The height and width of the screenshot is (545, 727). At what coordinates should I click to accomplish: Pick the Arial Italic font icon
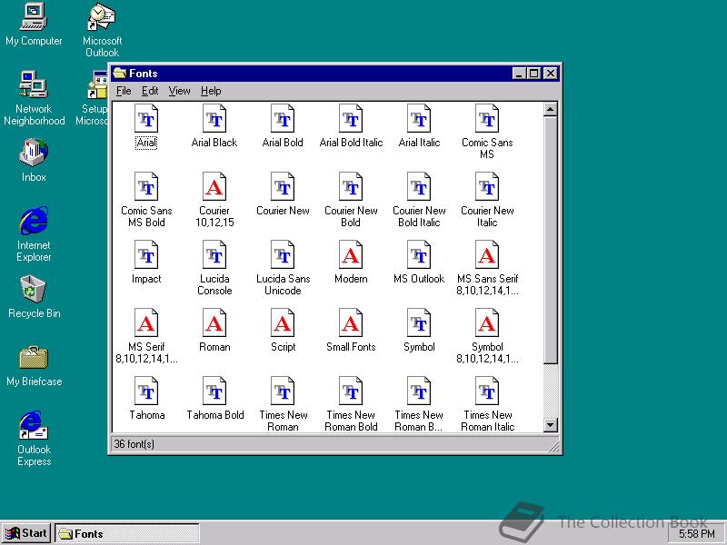click(419, 119)
